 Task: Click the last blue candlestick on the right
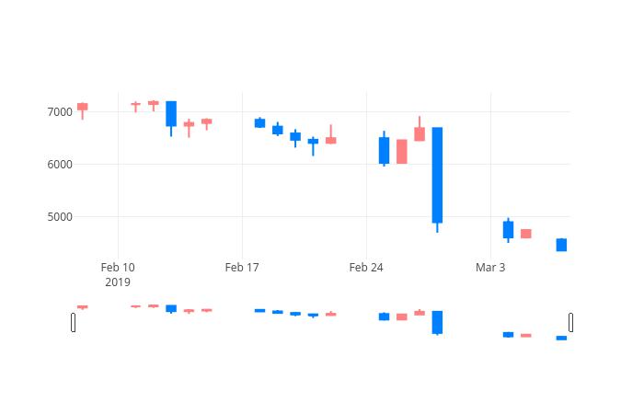561,245
